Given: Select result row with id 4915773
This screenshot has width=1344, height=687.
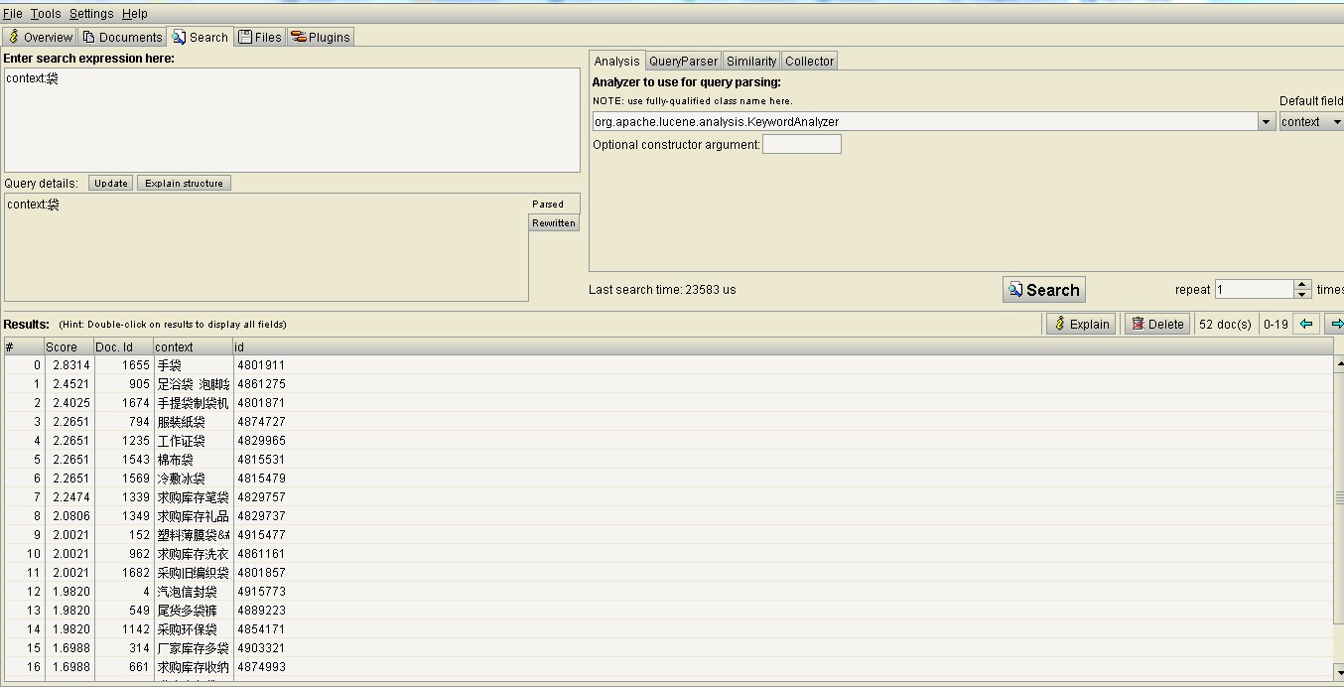Looking at the screenshot, I should coord(667,592).
